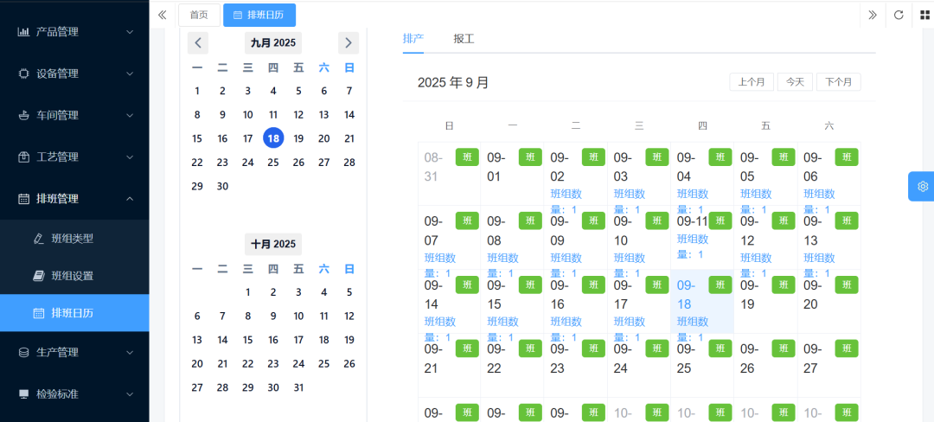The height and width of the screenshot is (422, 934).
Task: Go to next month in mini calendar
Action: [349, 42]
